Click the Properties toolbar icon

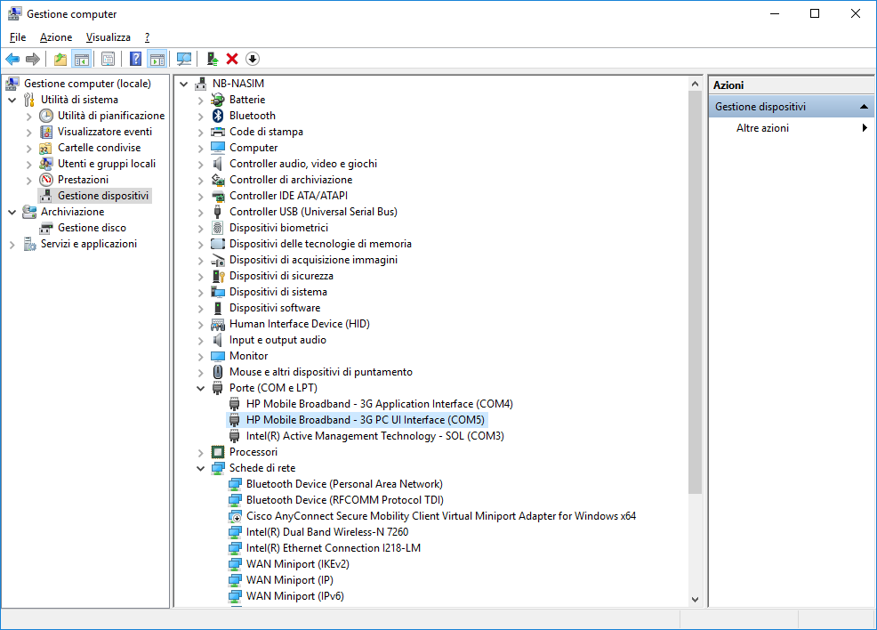[x=108, y=59]
